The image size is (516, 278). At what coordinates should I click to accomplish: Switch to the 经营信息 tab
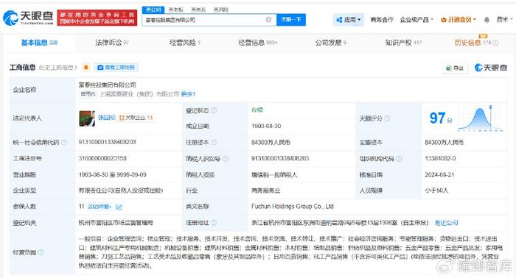tap(258, 43)
